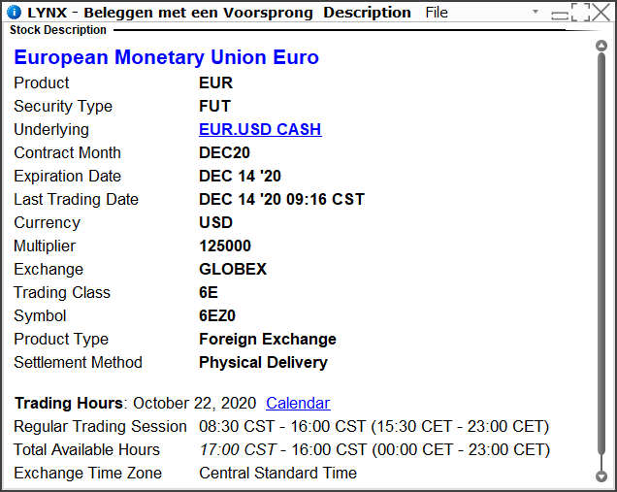This screenshot has width=617, height=492.
Task: Minimize the Description window
Action: point(560,16)
